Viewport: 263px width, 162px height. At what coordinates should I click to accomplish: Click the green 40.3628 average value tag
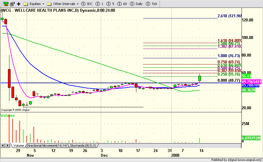click(248, 90)
